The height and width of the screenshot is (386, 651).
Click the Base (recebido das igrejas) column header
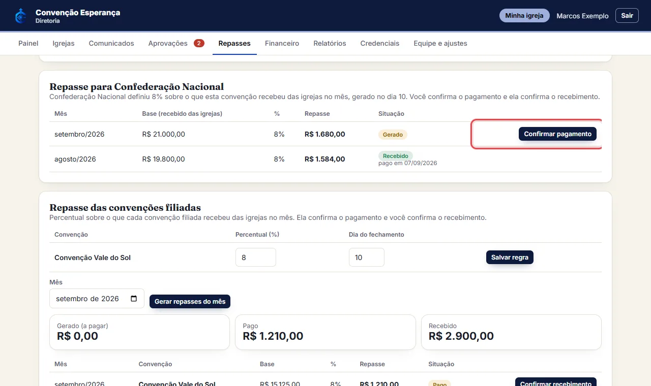coord(182,114)
